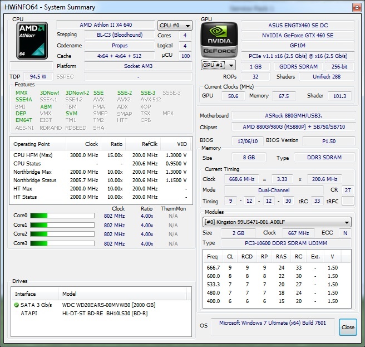Click the GDDR5 SDRAM memory type field
The image size is (365, 347).
tap(298, 66)
